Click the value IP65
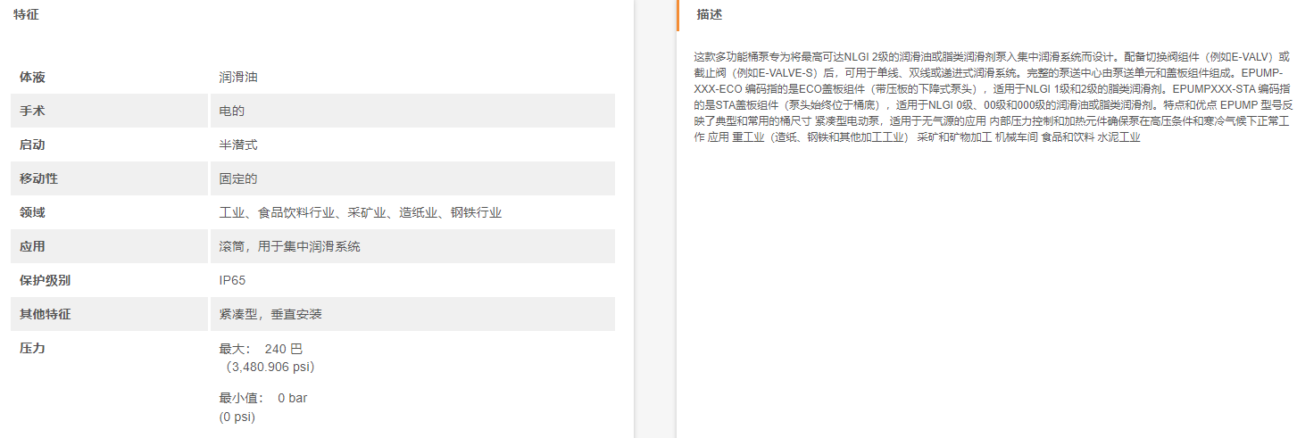 [x=232, y=280]
